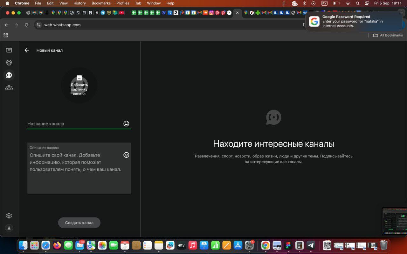Click the back arrow next to Новый канал
Viewport: 407px width, 254px height.
pyautogui.click(x=27, y=50)
